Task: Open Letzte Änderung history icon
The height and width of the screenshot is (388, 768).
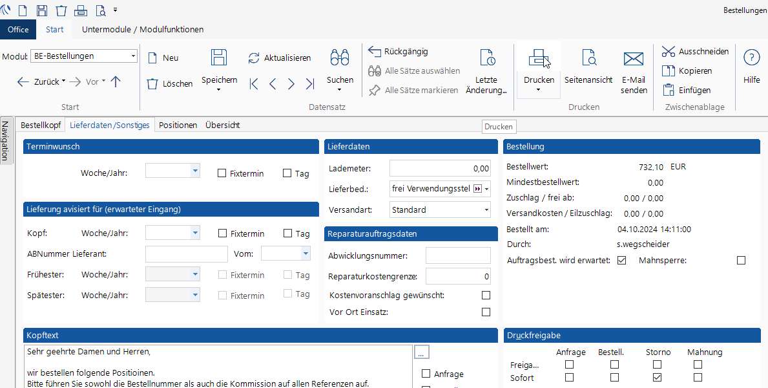Action: 487,58
